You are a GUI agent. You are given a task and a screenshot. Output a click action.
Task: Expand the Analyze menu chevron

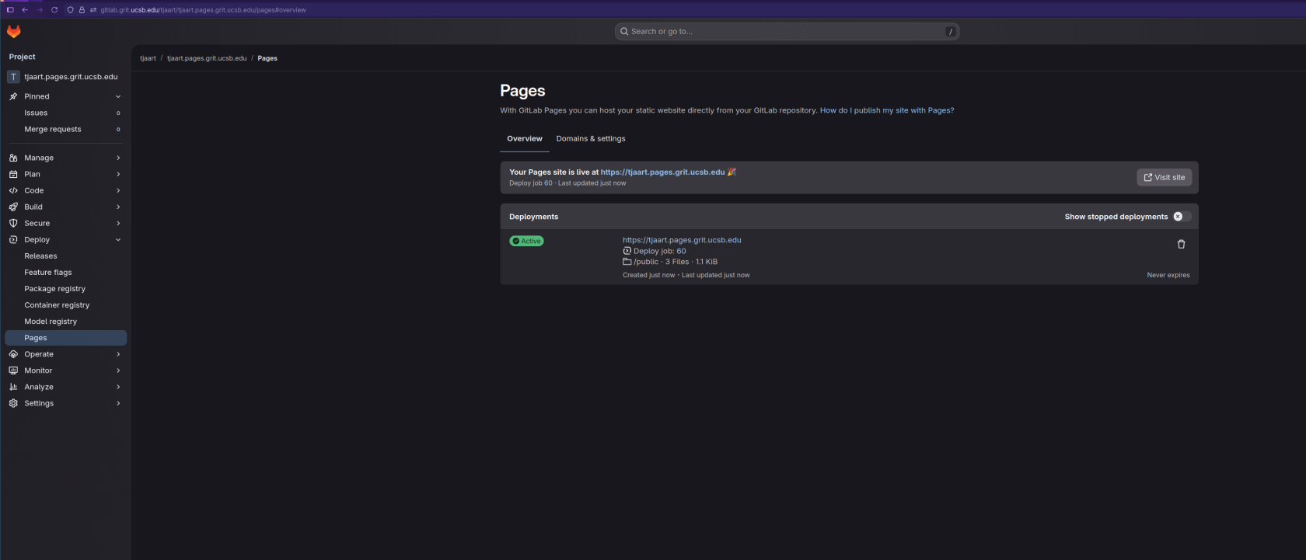(118, 387)
